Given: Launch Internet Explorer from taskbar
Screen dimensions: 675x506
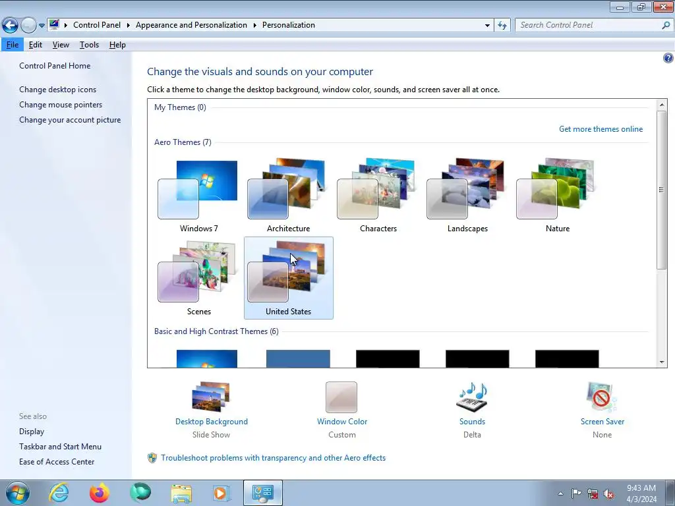Looking at the screenshot, I should (59, 493).
